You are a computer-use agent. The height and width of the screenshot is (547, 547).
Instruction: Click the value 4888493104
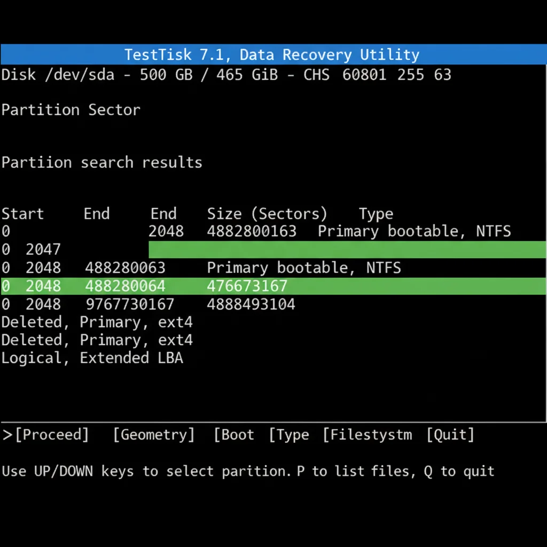click(x=251, y=304)
